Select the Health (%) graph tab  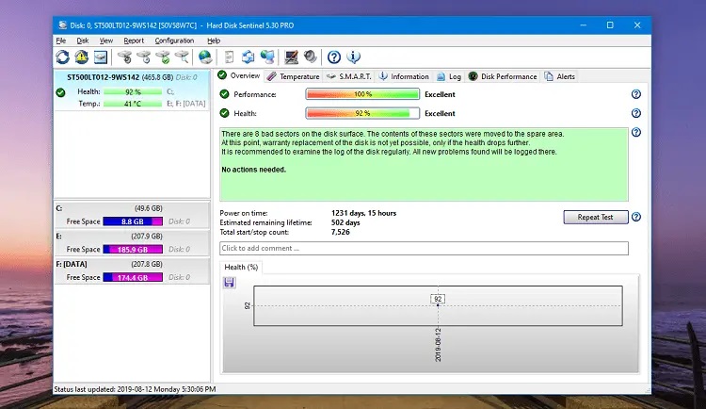coord(241,267)
